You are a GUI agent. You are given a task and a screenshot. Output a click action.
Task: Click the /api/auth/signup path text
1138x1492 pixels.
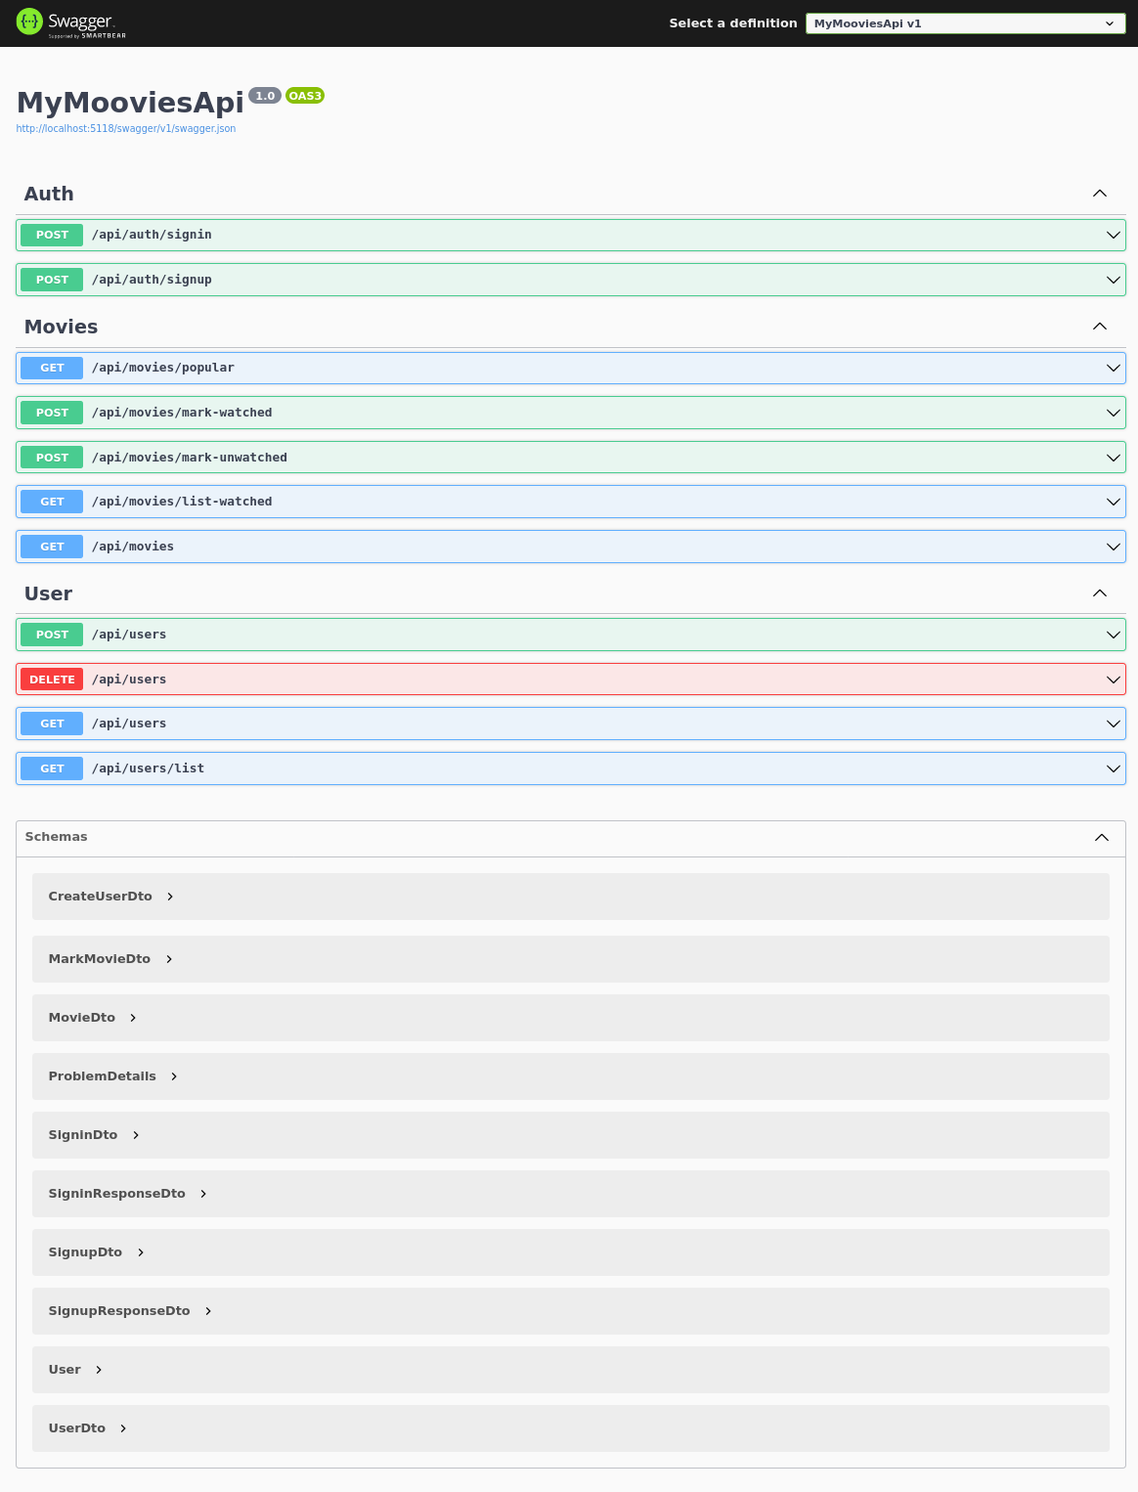pos(152,280)
